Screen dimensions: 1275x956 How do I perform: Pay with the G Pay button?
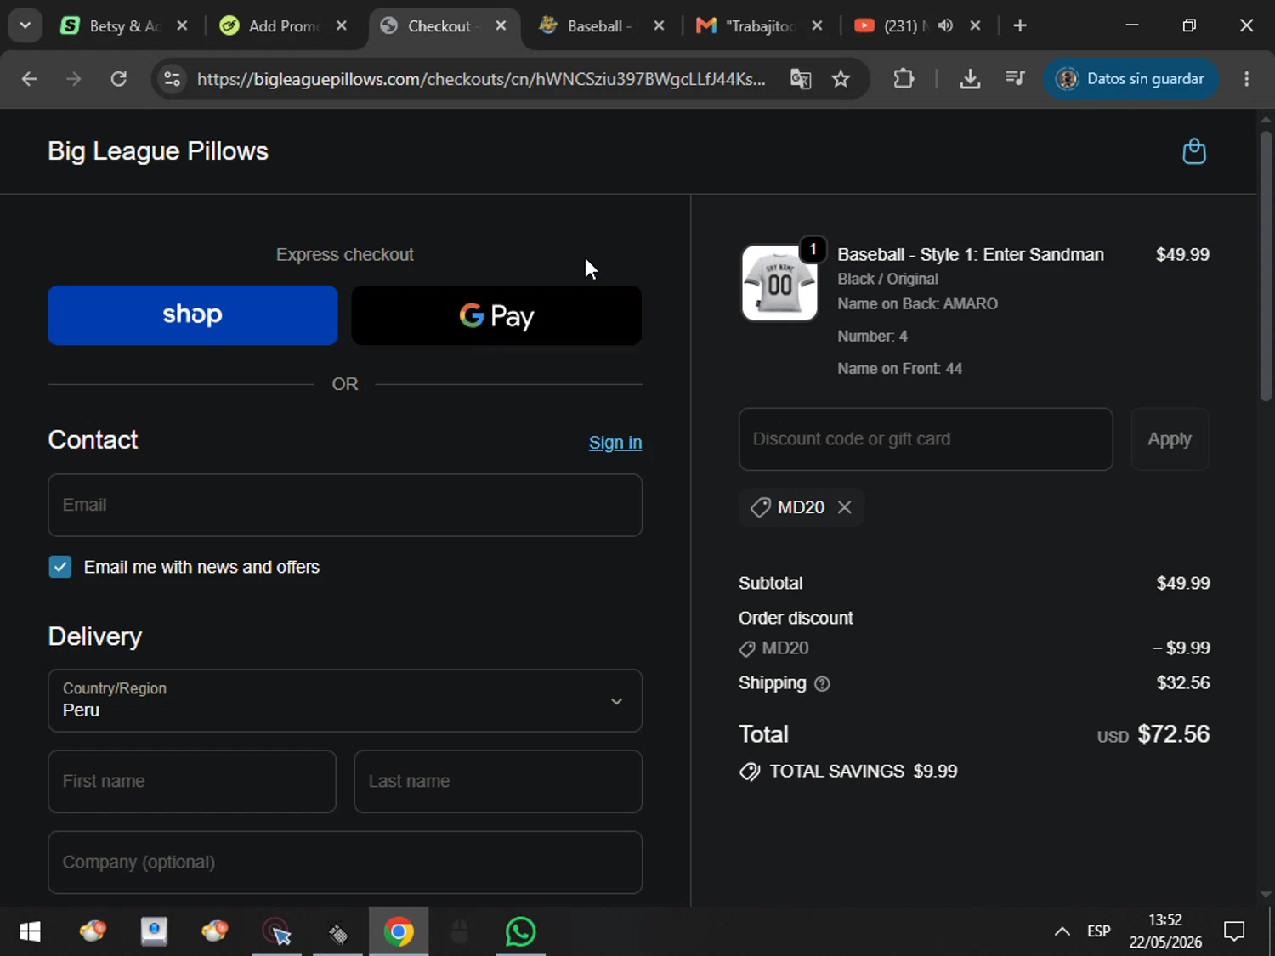496,315
